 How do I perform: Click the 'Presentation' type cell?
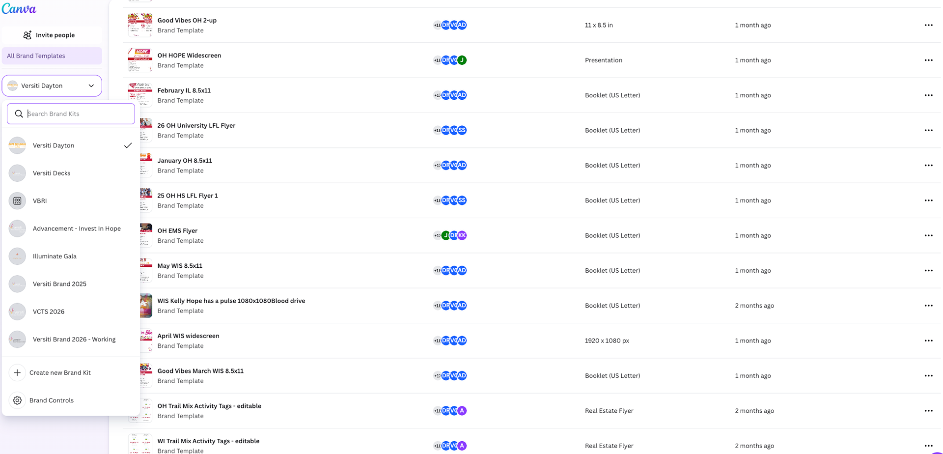click(604, 60)
